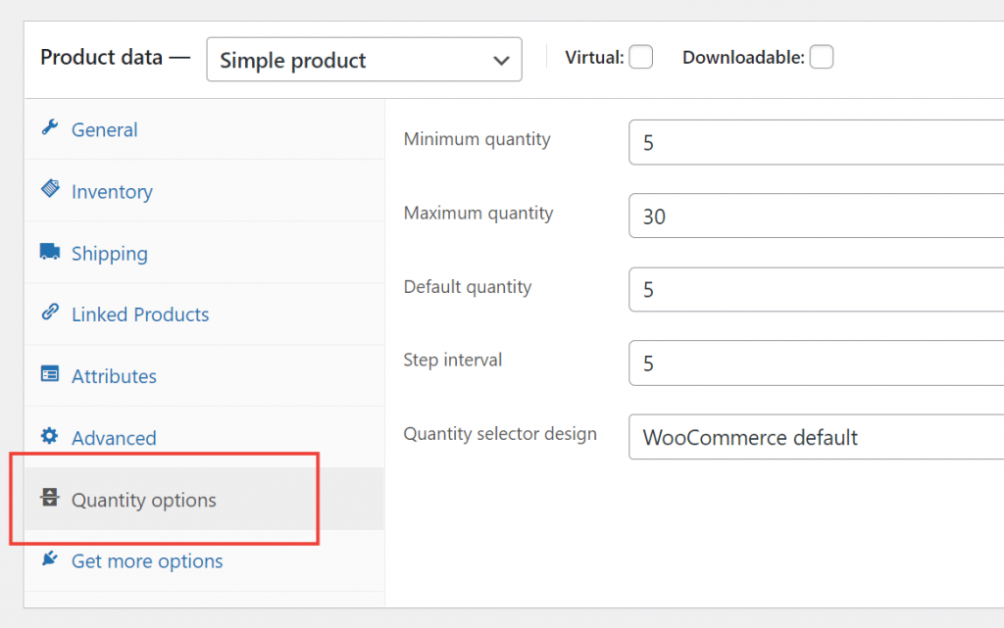Click the Get more options link
The width and height of the screenshot is (1004, 628).
146,559
